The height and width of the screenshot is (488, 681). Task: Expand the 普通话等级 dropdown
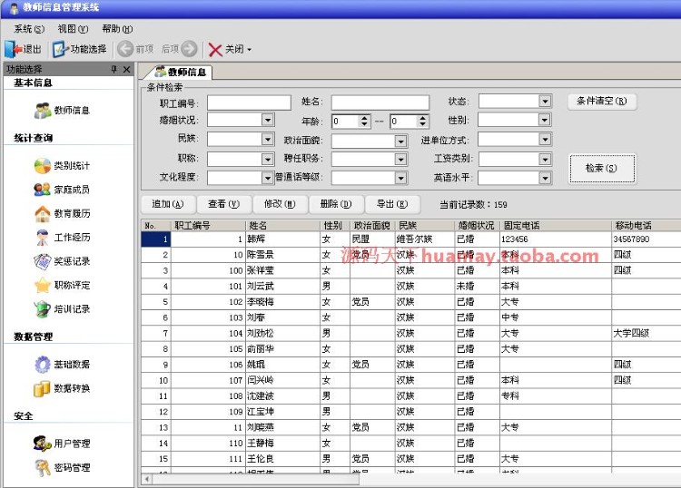pos(400,178)
